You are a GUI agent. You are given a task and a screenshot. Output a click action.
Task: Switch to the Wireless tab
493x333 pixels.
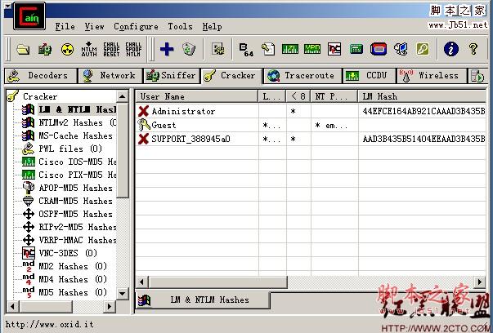coord(432,76)
